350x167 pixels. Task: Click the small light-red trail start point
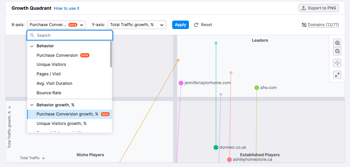[x=231, y=73]
